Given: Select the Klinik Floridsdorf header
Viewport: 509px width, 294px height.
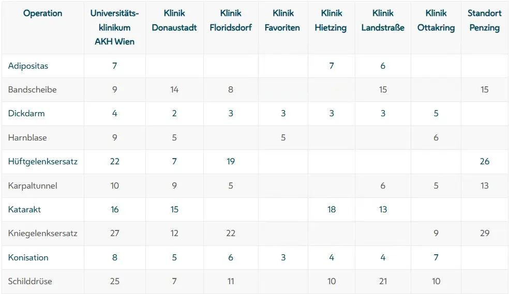Looking at the screenshot, I should pos(231,21).
